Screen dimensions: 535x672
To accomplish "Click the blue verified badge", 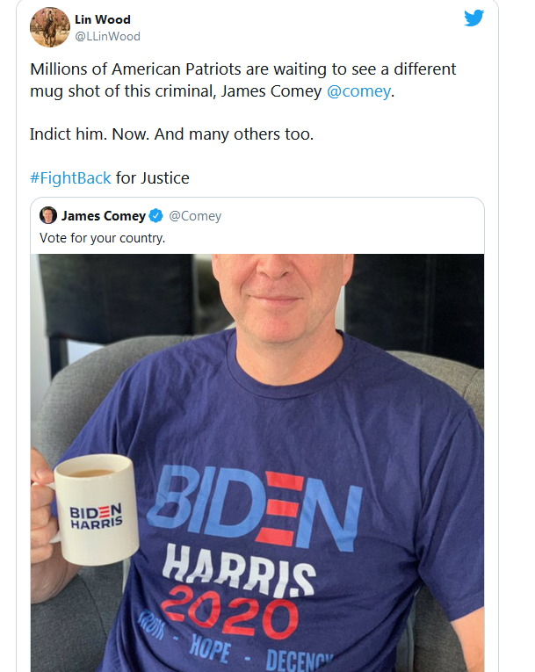I will pyautogui.click(x=156, y=215).
